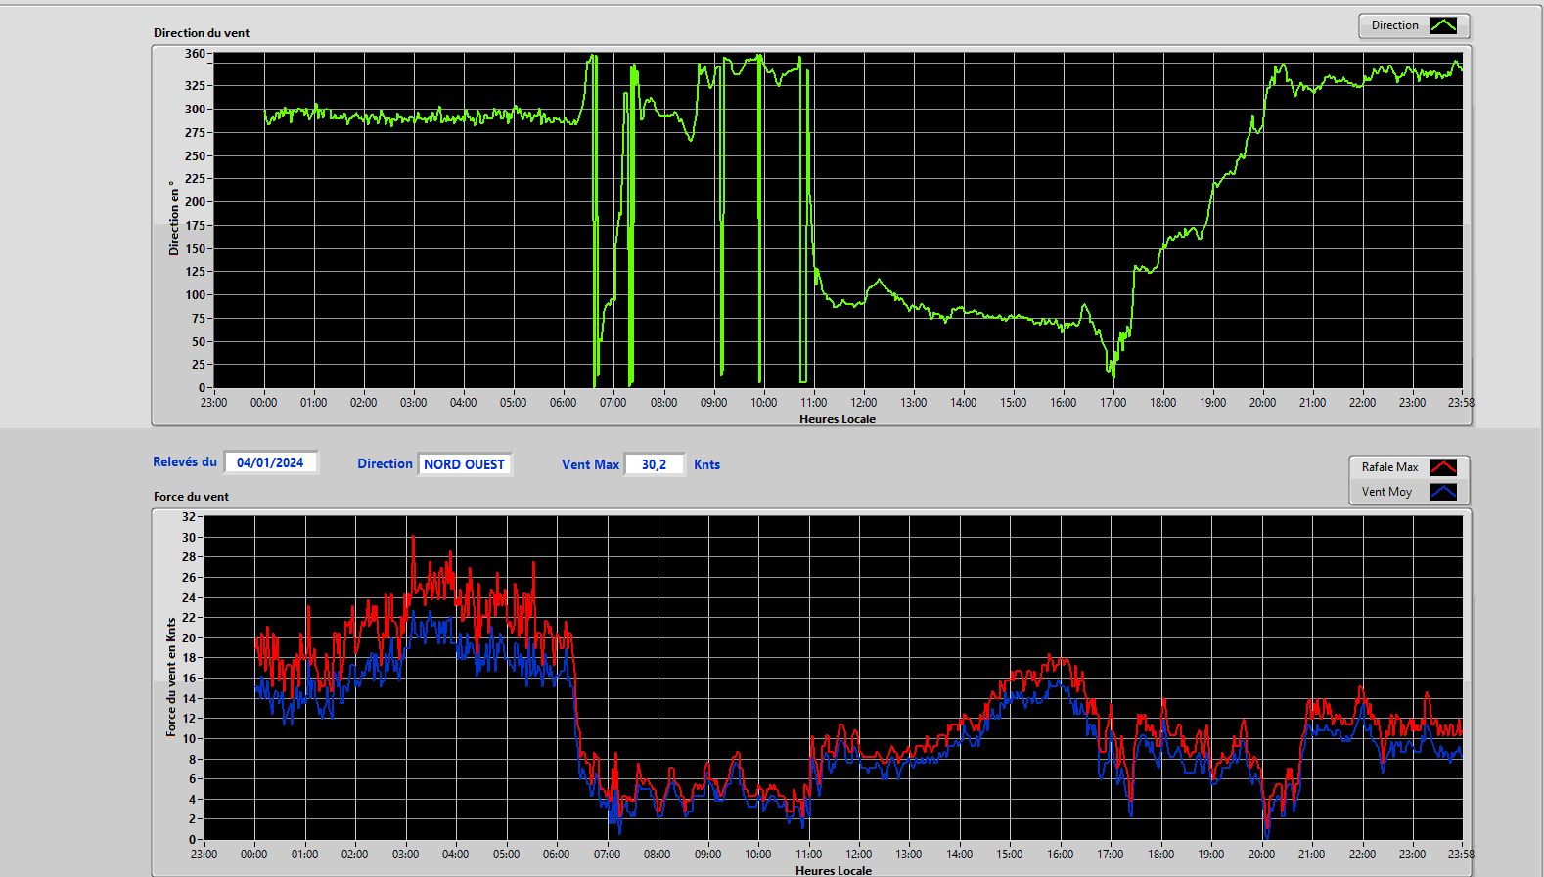Select the Rafale Max legend label
The width and height of the screenshot is (1544, 877).
tap(1389, 467)
